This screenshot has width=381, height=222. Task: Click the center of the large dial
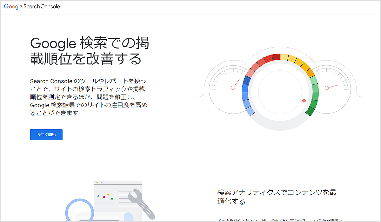click(x=280, y=92)
